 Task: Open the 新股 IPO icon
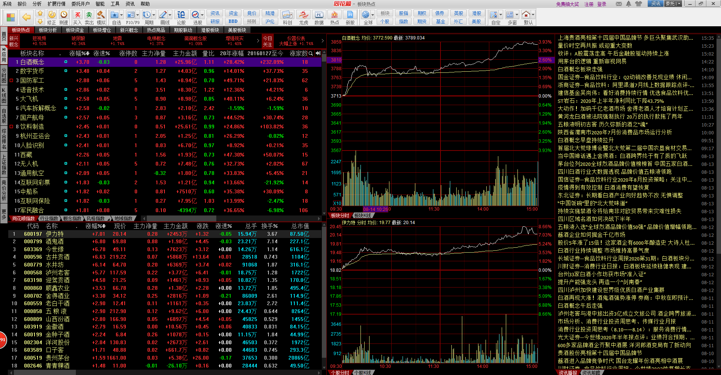(350, 18)
